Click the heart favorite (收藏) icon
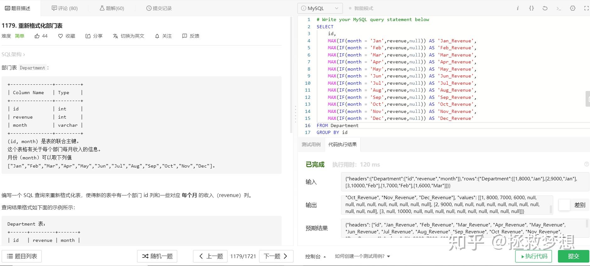590x266 pixels. click(61, 36)
